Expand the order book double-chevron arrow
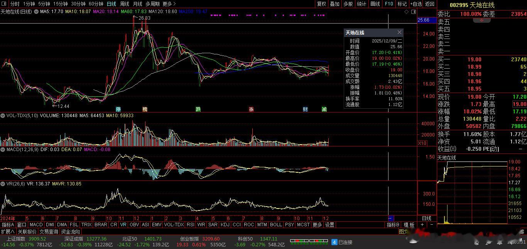This screenshot has width=527, height=249. pyautogui.click(x=481, y=20)
